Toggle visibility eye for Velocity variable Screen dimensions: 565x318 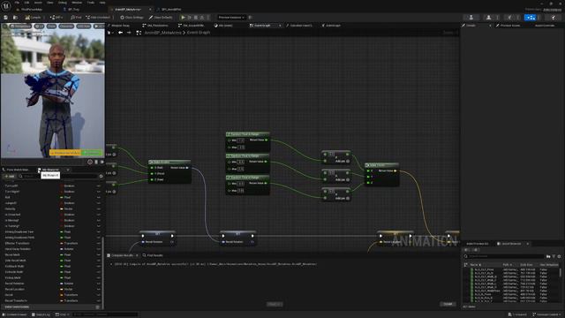98,208
